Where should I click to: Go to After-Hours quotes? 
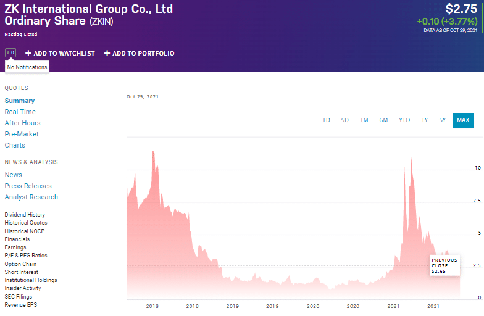[22, 123]
